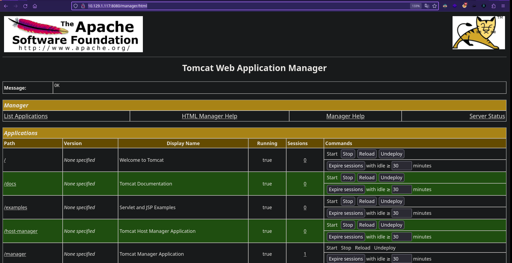Open the extensions puzzle piece icon
Image resolution: width=512 pixels, height=263 pixels.
[x=493, y=6]
